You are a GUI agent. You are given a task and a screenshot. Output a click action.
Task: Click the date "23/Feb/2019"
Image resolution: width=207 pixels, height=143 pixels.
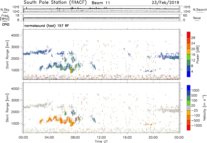(165, 3)
